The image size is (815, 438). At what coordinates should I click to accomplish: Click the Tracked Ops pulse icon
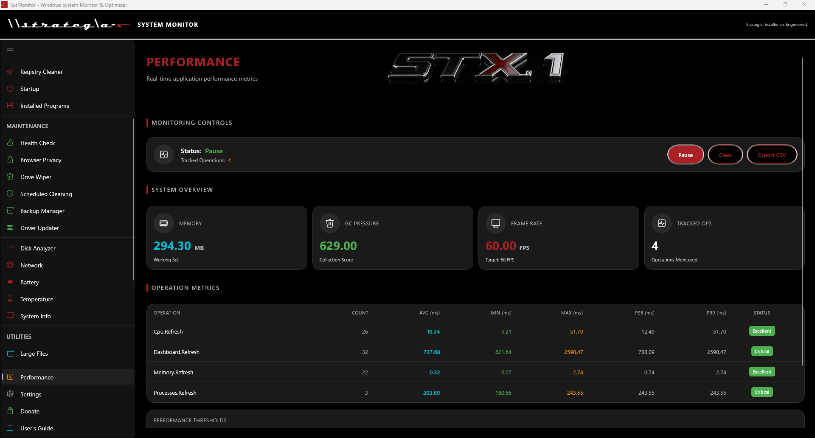pos(661,223)
